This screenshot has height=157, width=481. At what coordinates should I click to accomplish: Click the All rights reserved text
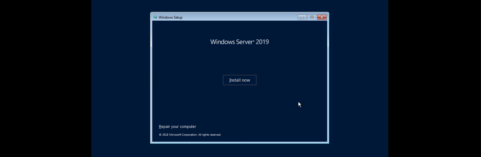(210, 135)
